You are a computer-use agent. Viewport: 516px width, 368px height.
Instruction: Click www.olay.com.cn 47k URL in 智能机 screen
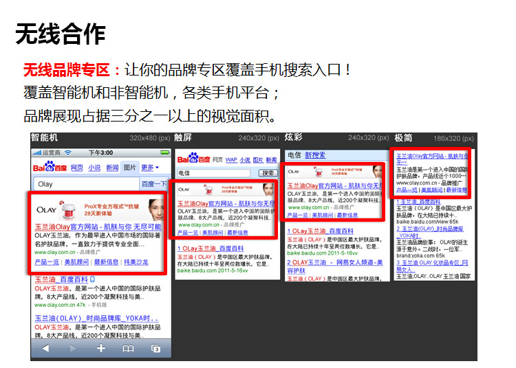click(x=60, y=305)
